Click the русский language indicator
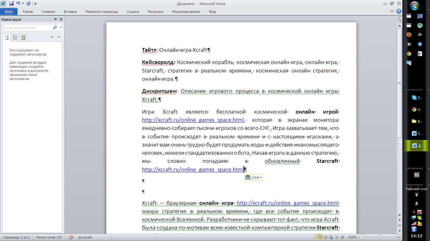Screen dimensions: 430x241 coord(85,237)
